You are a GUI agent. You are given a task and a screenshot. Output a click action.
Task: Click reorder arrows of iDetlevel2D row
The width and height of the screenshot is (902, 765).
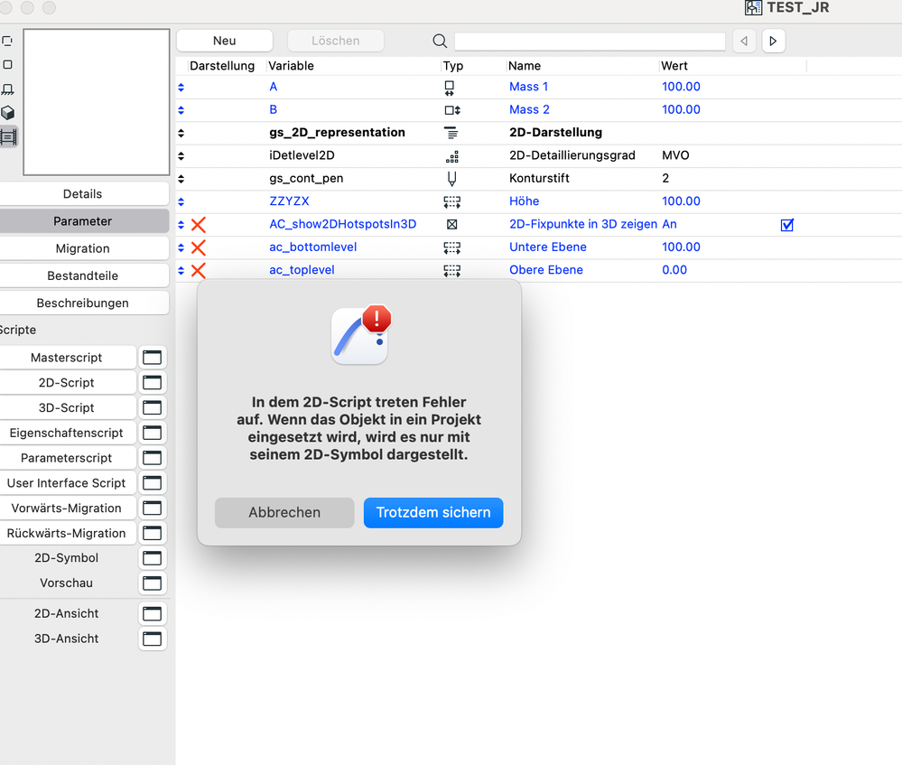pos(181,156)
